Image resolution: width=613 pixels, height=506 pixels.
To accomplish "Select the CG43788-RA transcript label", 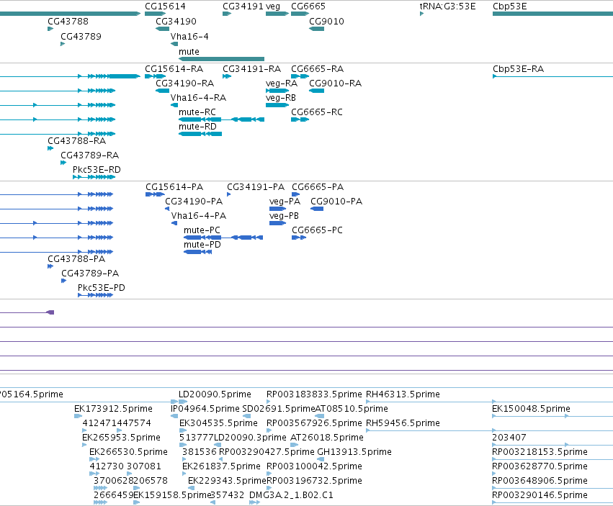I will (x=76, y=141).
